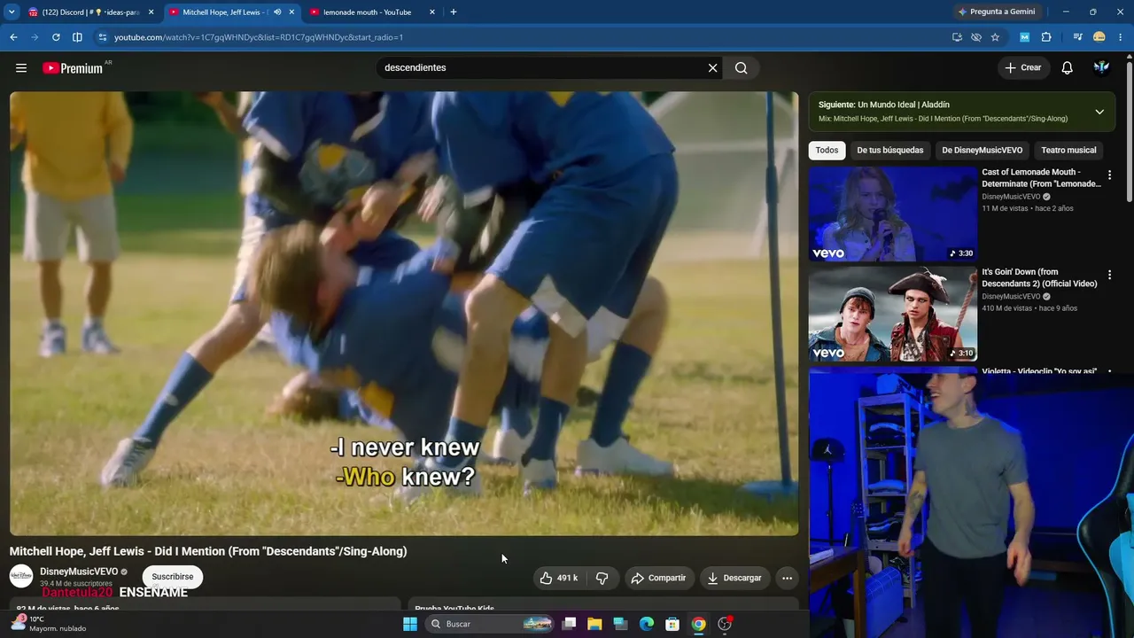The image size is (1134, 638).
Task: Open DisneyMusicVEVO channel avatar
Action: pos(21,576)
